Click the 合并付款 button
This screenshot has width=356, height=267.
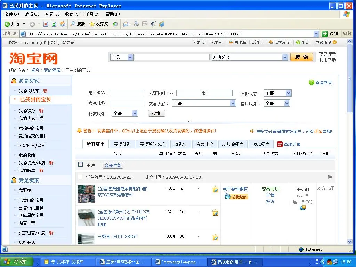113,165
